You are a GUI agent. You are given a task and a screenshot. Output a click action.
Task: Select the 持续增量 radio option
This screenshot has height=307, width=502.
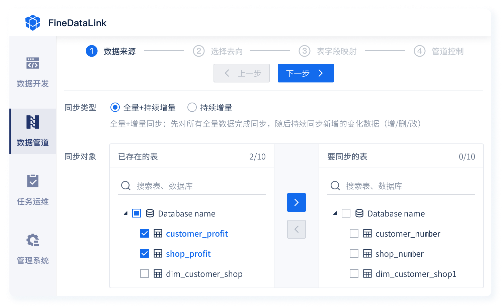(192, 107)
